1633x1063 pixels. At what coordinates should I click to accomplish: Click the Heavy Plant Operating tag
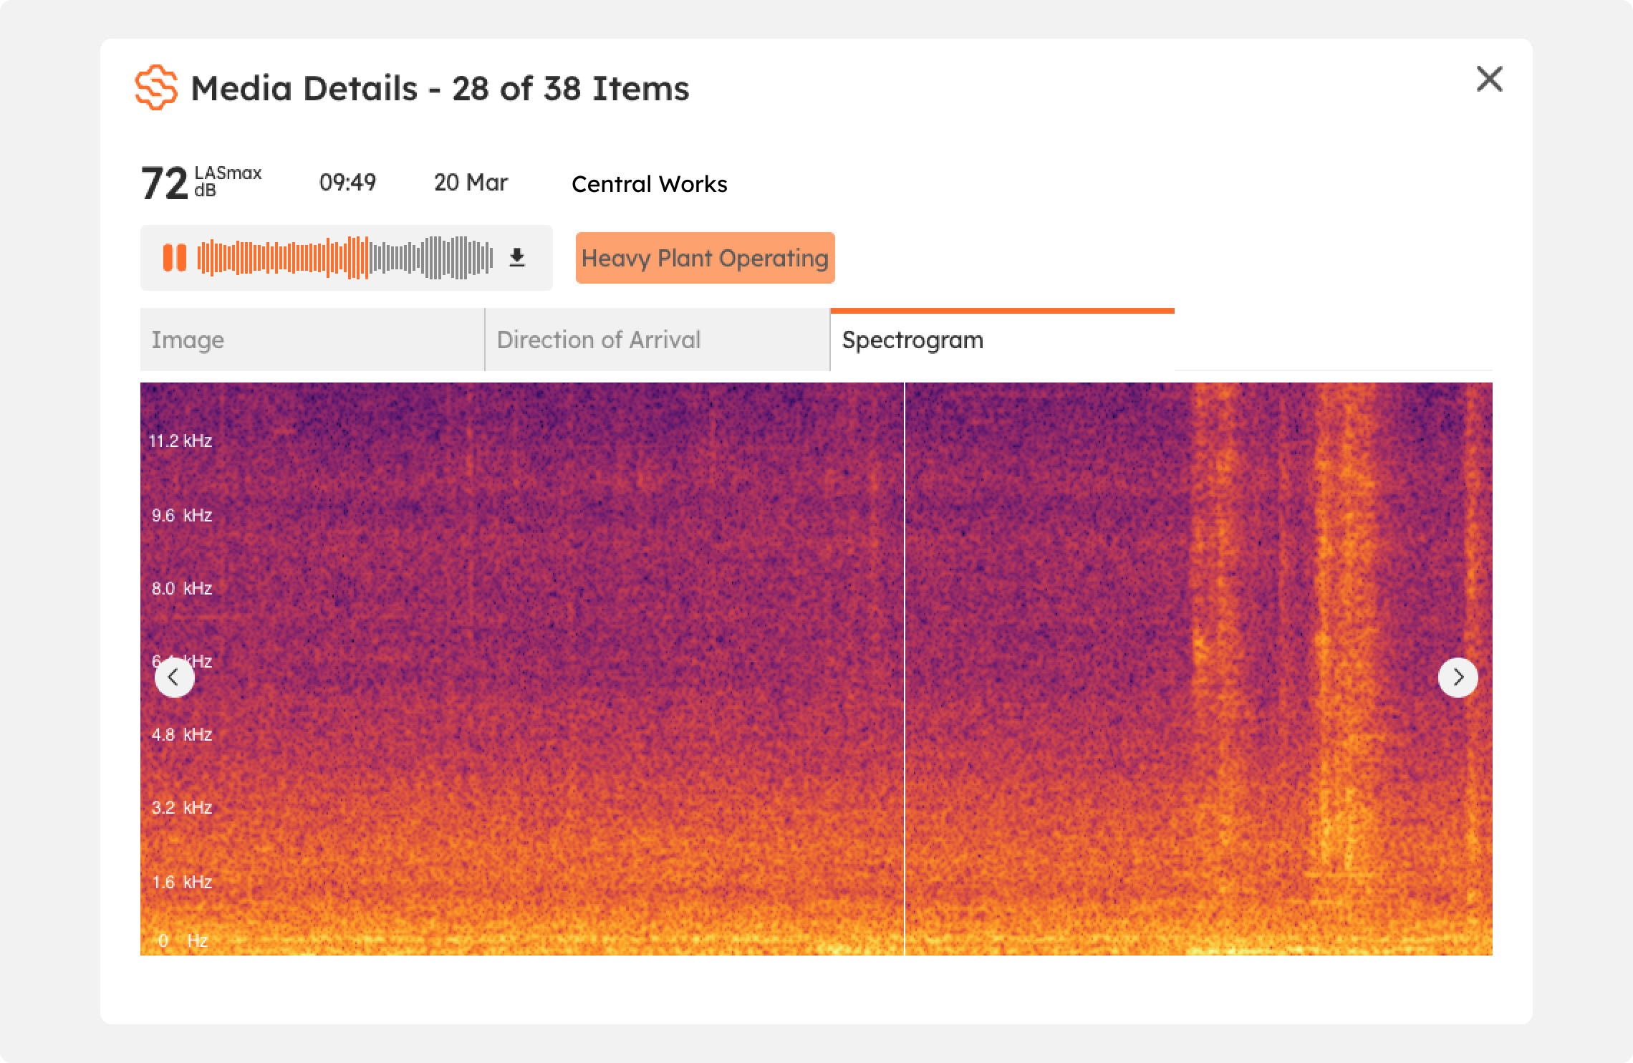(x=705, y=258)
